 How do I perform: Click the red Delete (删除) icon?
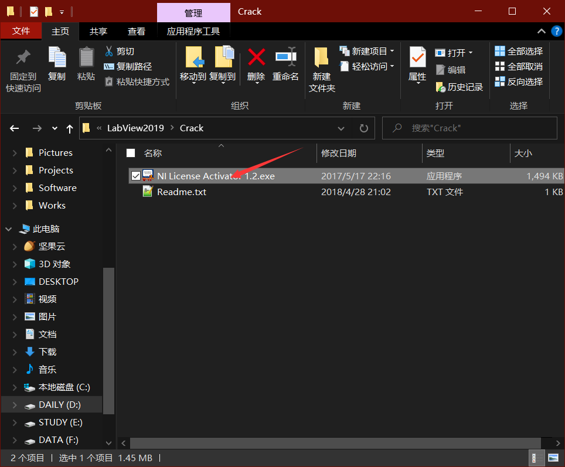click(256, 57)
